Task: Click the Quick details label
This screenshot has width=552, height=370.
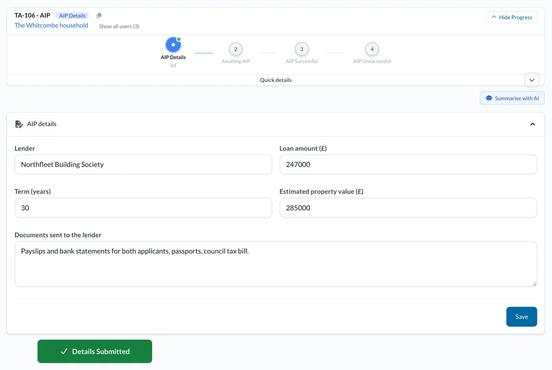Action: (276, 80)
